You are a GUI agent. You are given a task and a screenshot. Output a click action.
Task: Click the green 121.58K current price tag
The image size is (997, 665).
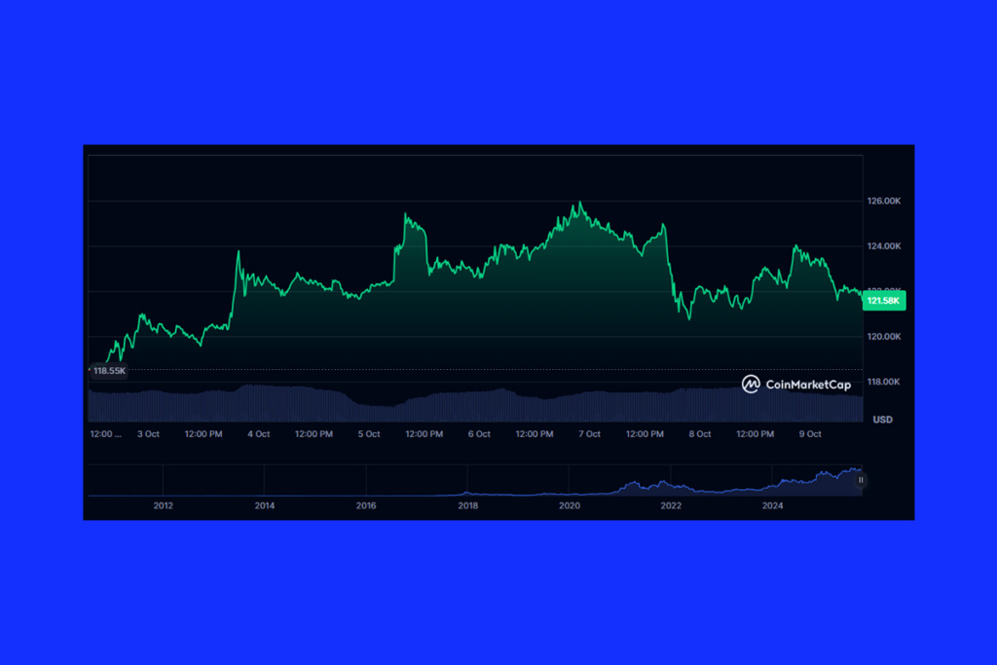pyautogui.click(x=885, y=301)
